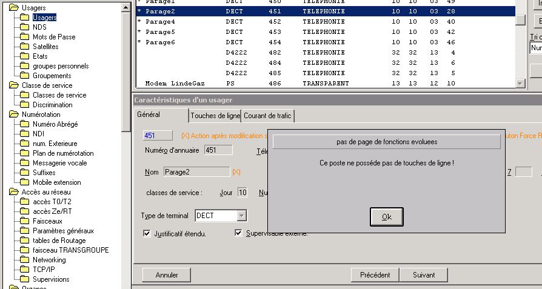Select the Parage5 row in list
Image resolution: width=542 pixels, height=289 pixels.
pos(326,32)
